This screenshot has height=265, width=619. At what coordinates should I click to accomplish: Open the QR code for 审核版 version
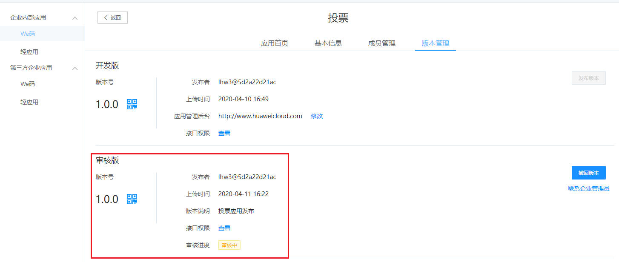pyautogui.click(x=132, y=199)
